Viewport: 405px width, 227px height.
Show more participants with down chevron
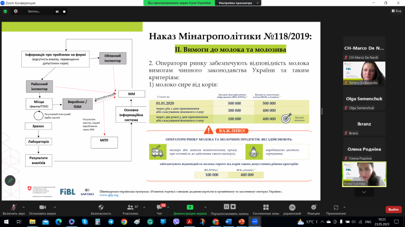pos(364,192)
